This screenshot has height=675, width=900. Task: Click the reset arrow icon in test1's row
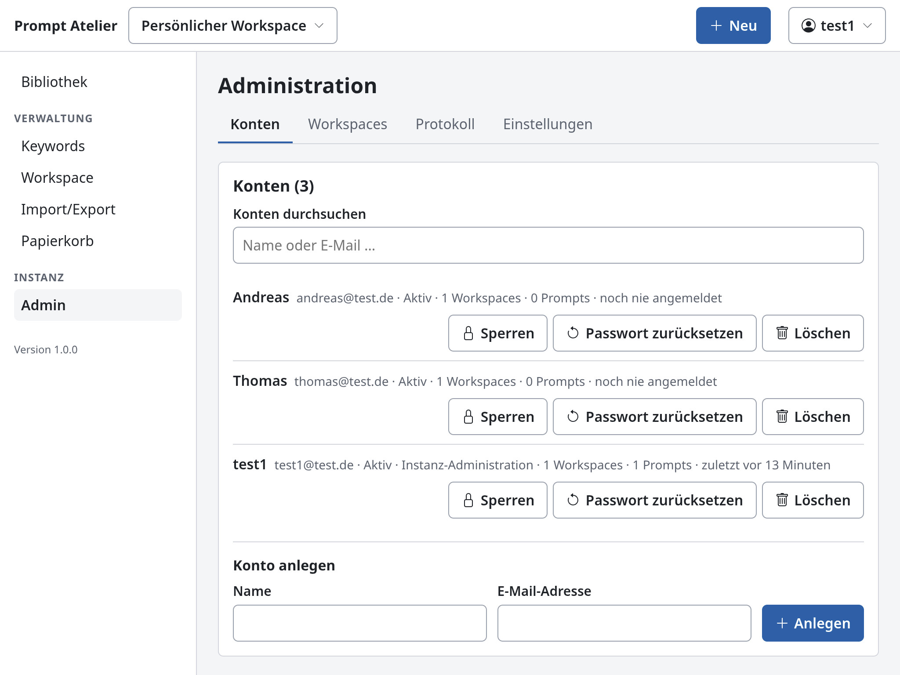573,500
